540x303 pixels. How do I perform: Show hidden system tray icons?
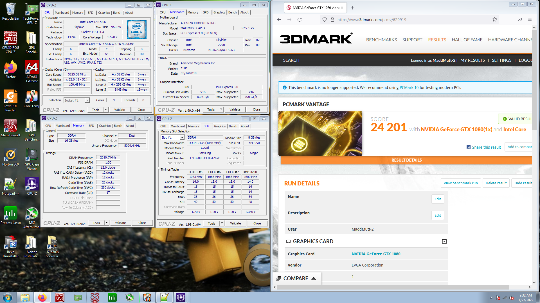pyautogui.click(x=491, y=298)
